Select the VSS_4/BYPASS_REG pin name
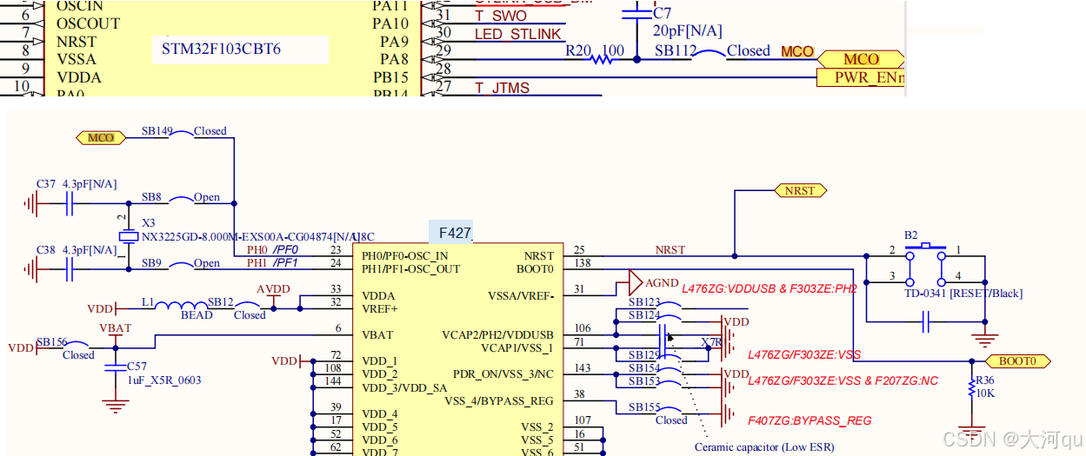 point(499,400)
